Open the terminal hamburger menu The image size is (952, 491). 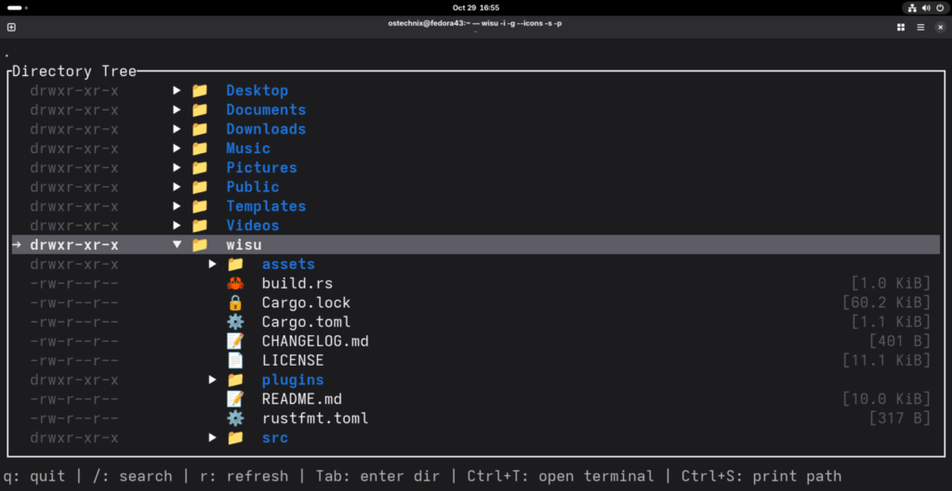(920, 27)
